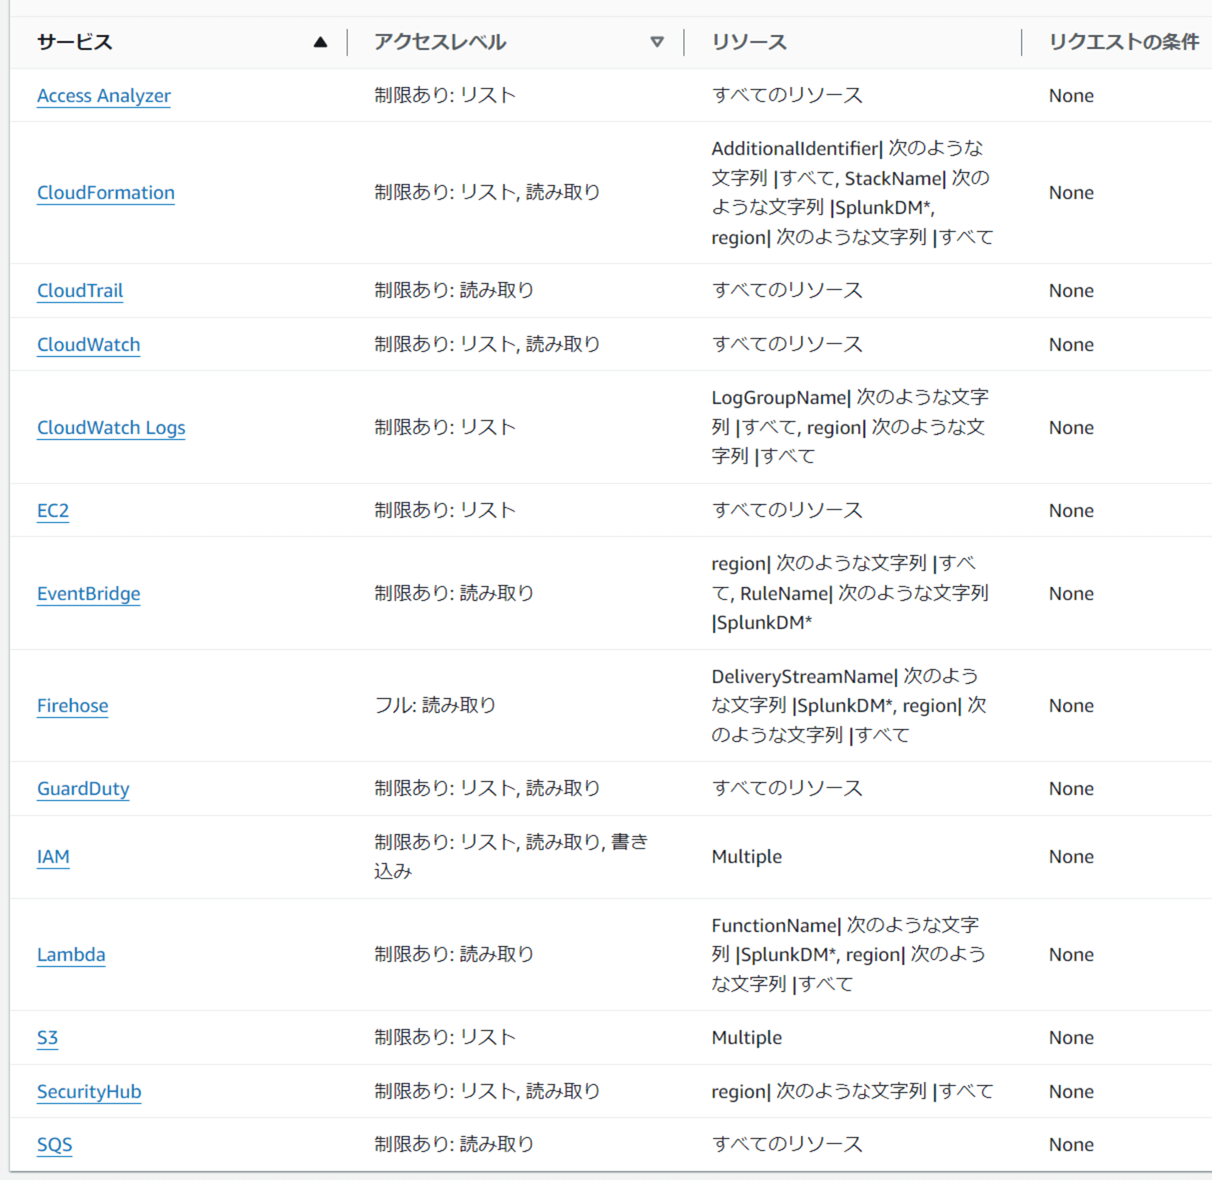
Task: Click the アクセスレベル column header
Action: coord(441,42)
